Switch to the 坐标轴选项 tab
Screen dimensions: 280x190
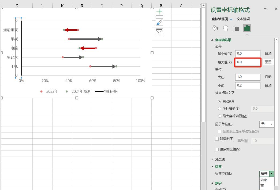point(220,19)
